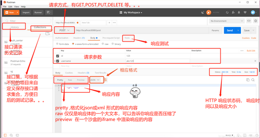The image size is (260, 138).
Task: Select the form-data radio option
Action: pos(57,44)
